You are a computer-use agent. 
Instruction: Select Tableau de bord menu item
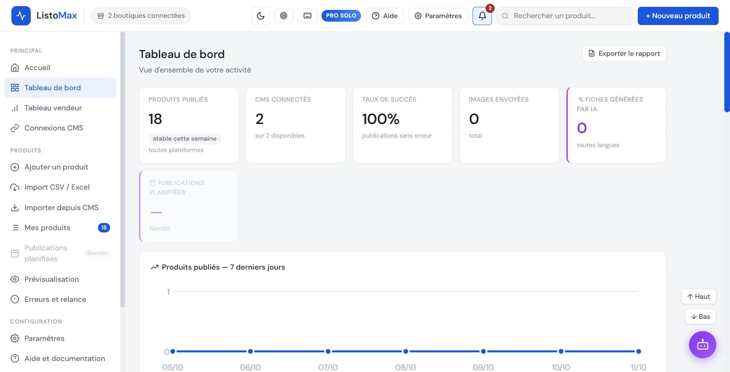tap(60, 88)
